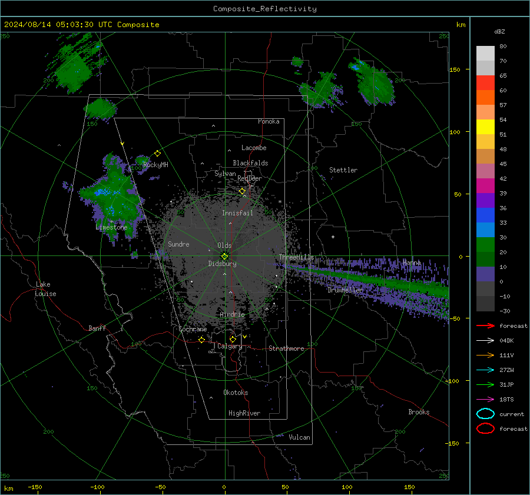Click the Hanna town label
The height and width of the screenshot is (495, 530).
pos(412,263)
